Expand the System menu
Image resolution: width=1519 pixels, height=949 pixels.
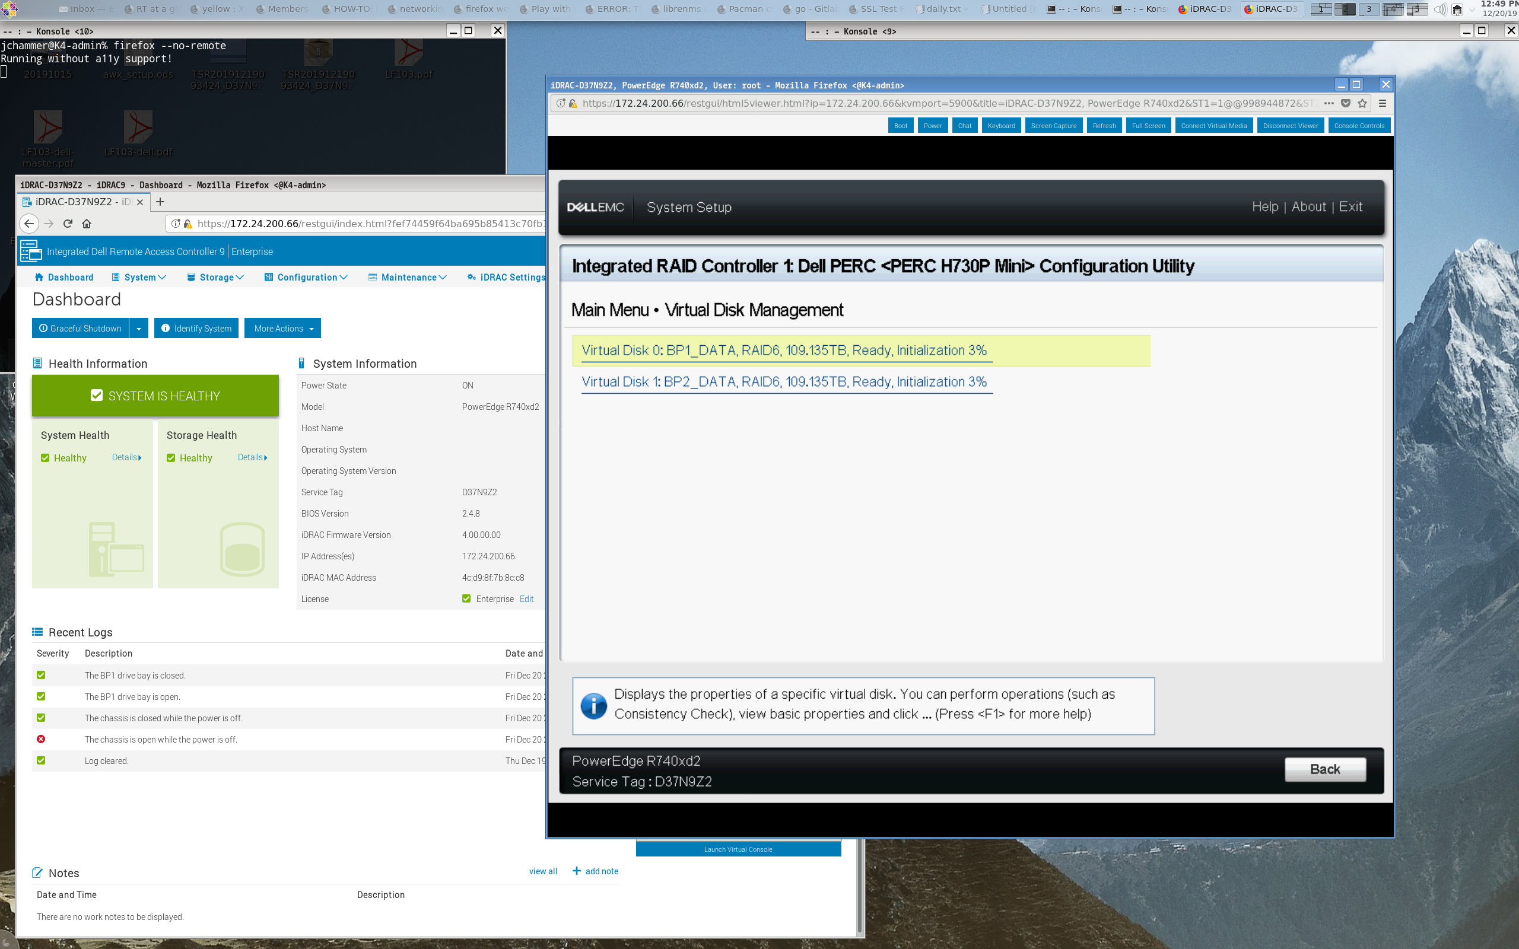139,277
